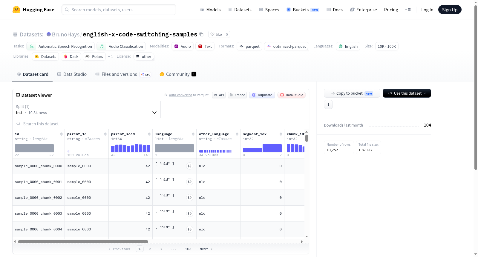Open the Community tab
This screenshot has height=257, width=478.
click(x=178, y=74)
